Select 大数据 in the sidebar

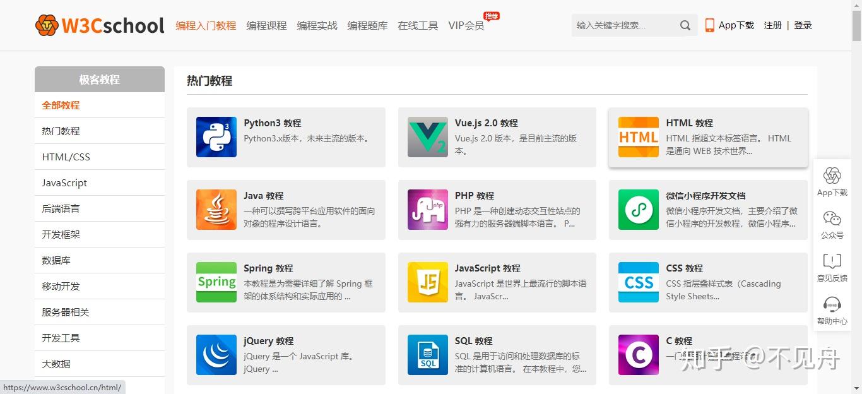pyautogui.click(x=100, y=364)
